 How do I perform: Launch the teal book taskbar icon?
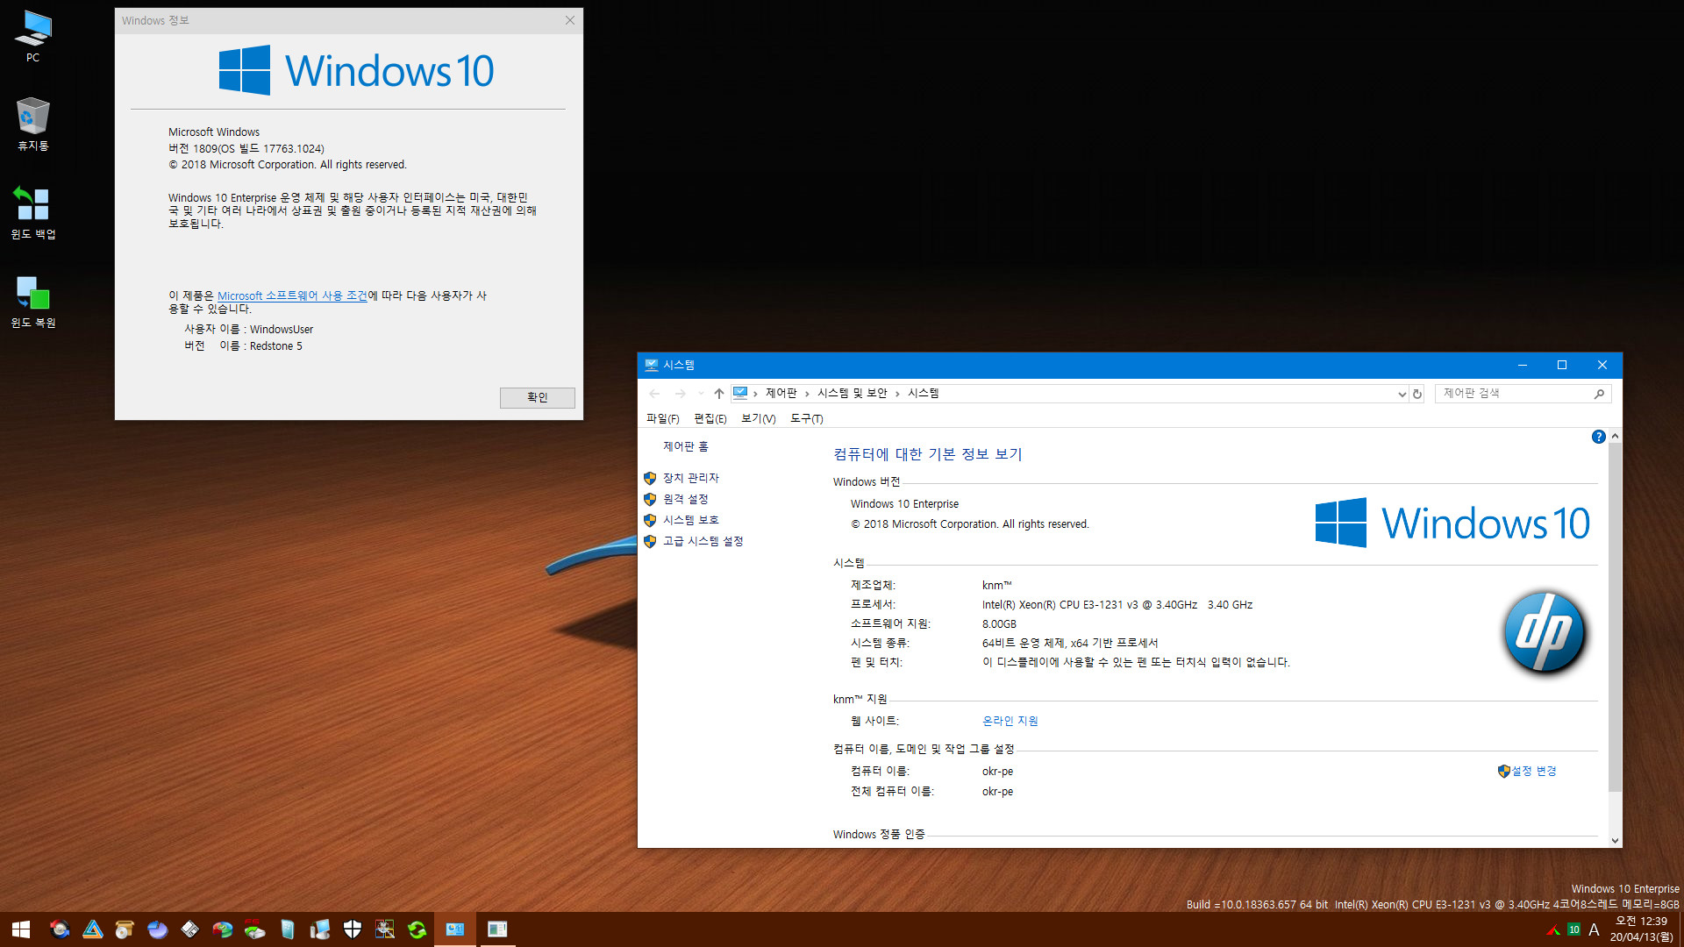click(x=287, y=929)
